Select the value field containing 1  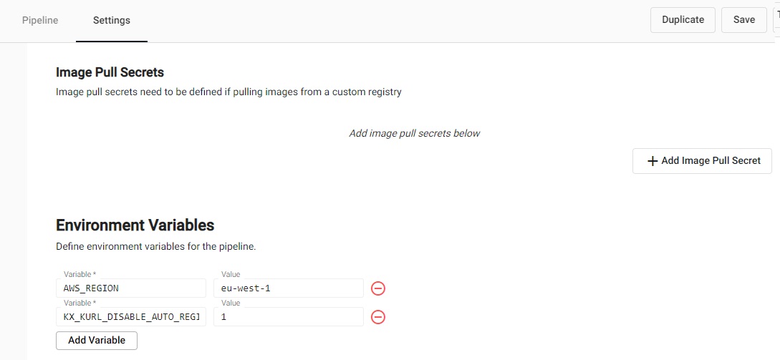[x=289, y=317]
